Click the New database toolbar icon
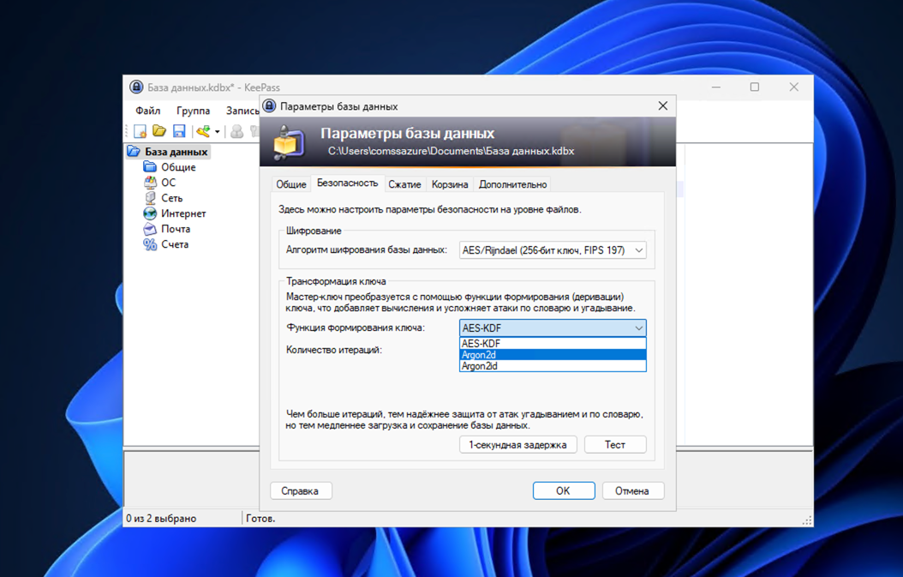 140,131
